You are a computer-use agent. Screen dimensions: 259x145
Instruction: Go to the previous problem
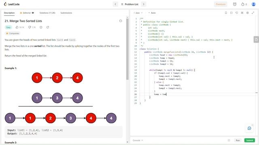click(115, 4)
